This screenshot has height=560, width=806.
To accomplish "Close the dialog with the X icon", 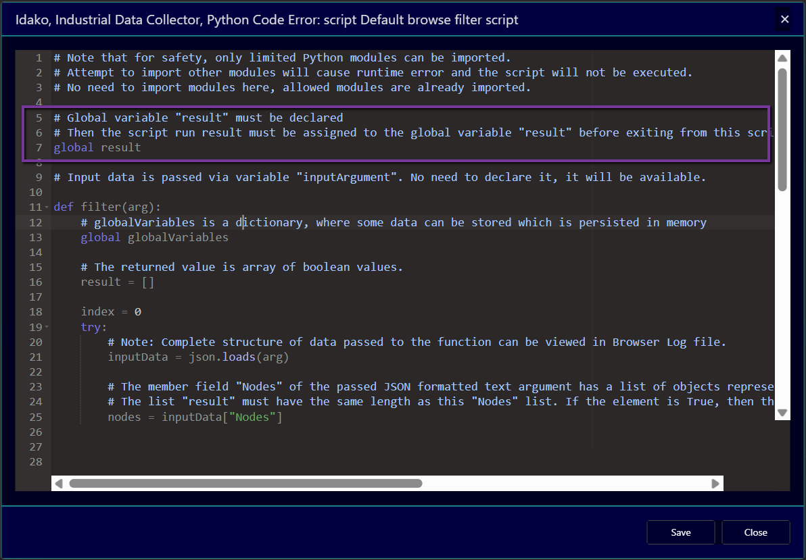I will click(784, 20).
